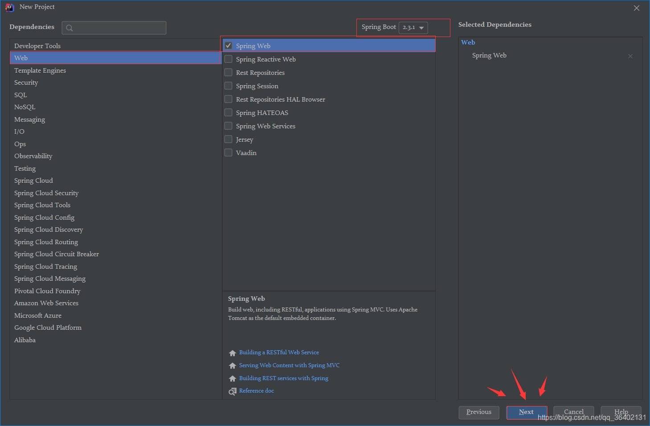The height and width of the screenshot is (426, 650).
Task: Open Spring Cloud Messaging category
Action: [x=115, y=279]
